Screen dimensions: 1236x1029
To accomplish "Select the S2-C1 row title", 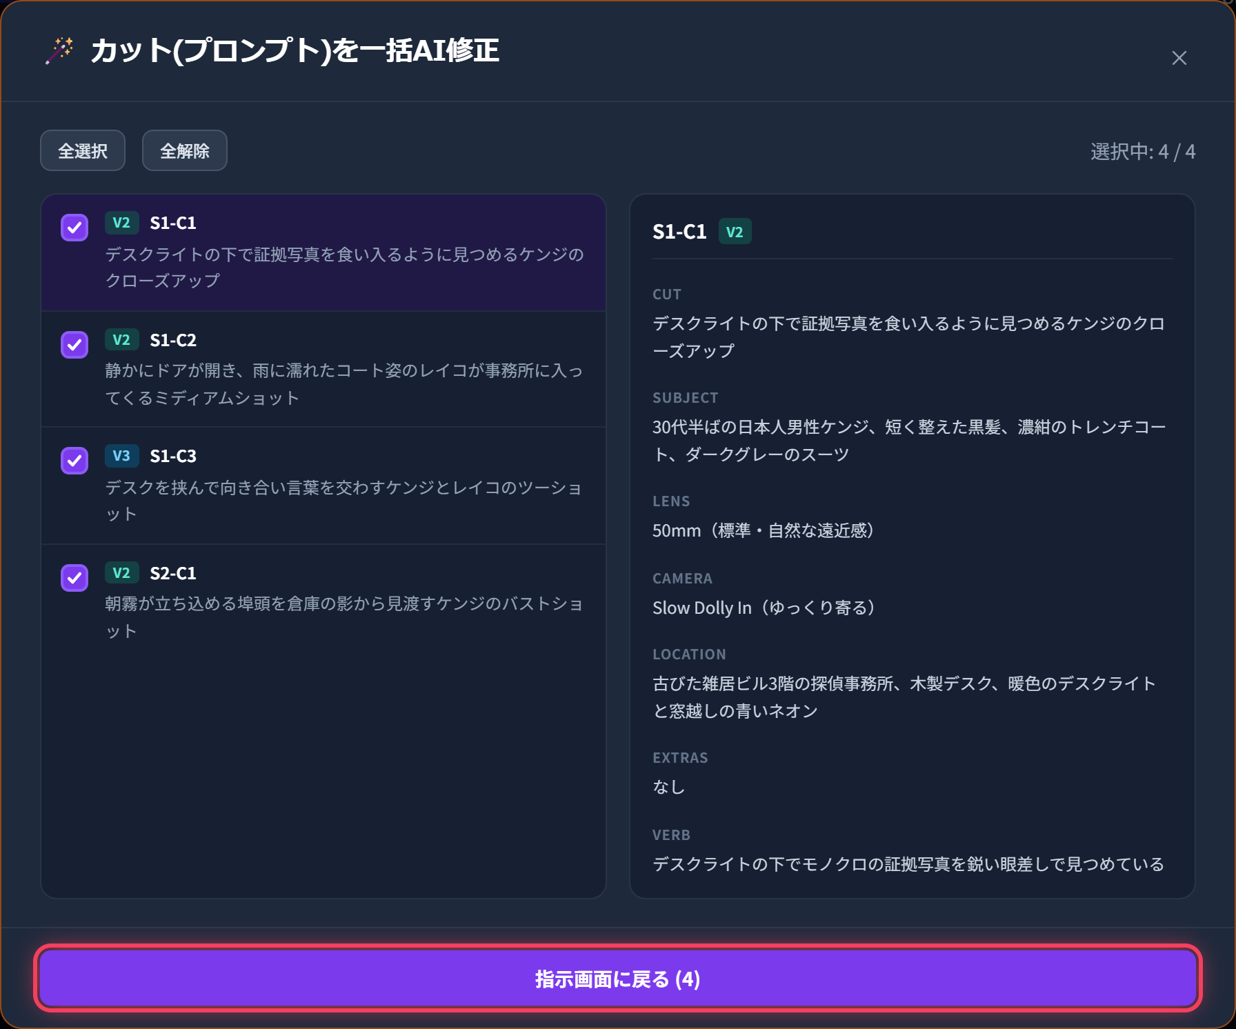I will [173, 573].
